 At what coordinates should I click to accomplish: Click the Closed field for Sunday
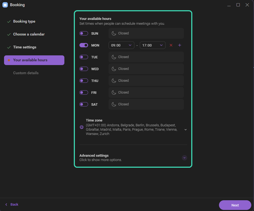(146, 33)
